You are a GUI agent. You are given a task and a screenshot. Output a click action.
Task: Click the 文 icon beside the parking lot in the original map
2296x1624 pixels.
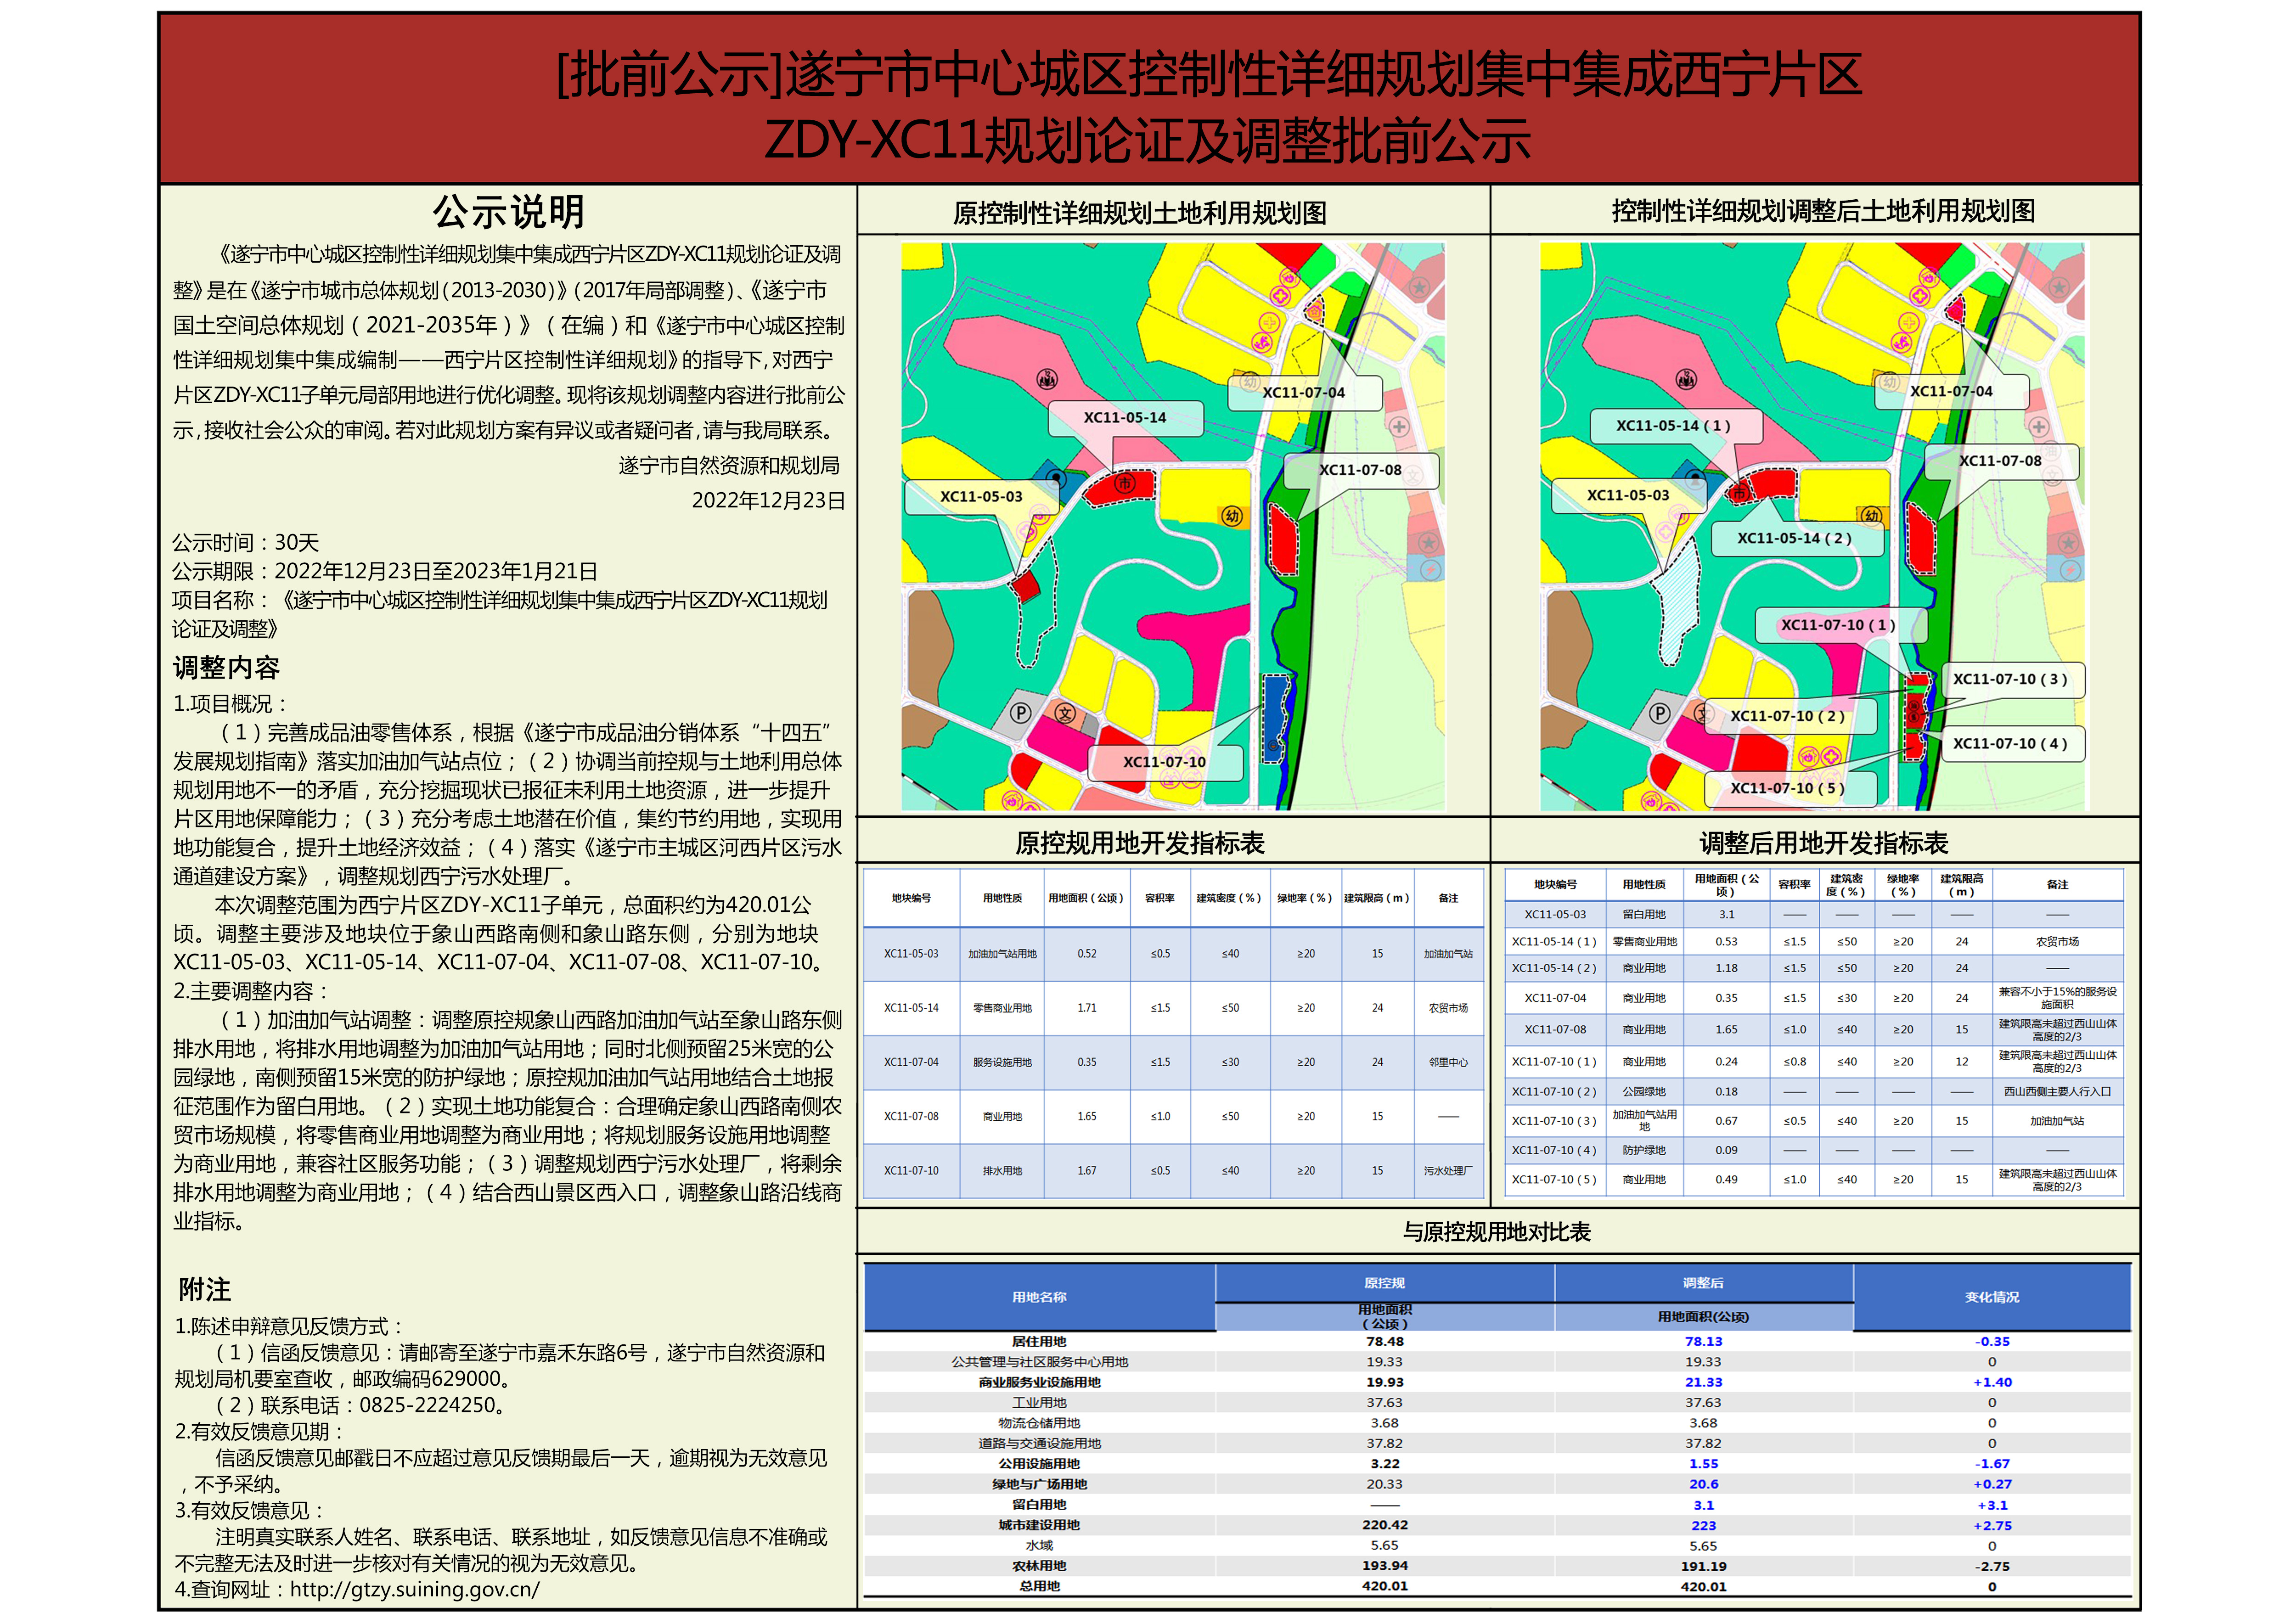[x=1066, y=713]
